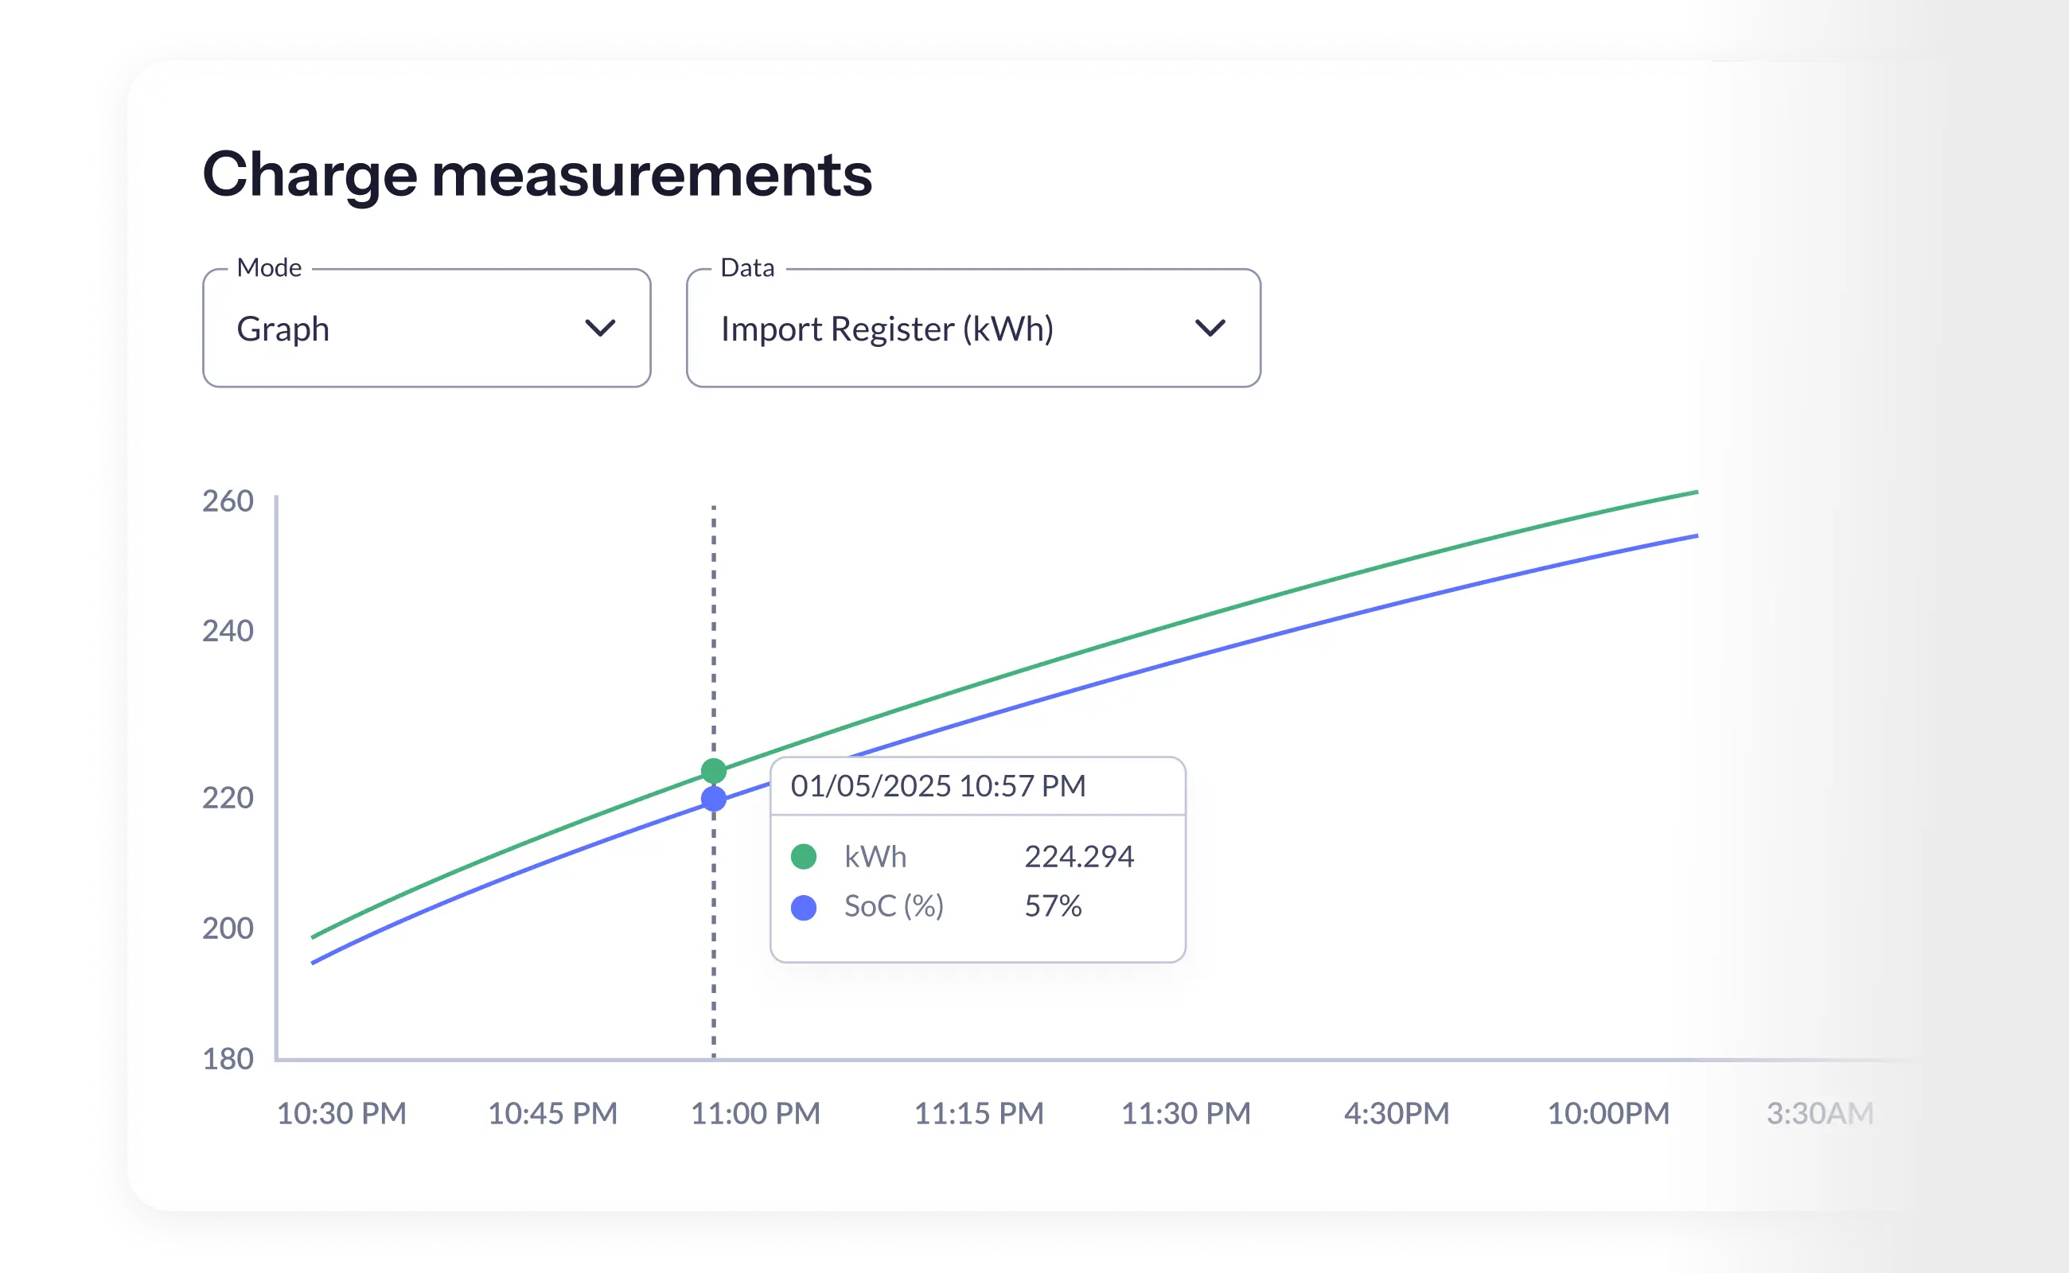
Task: Click the 200 y-axis label
Action: click(228, 928)
